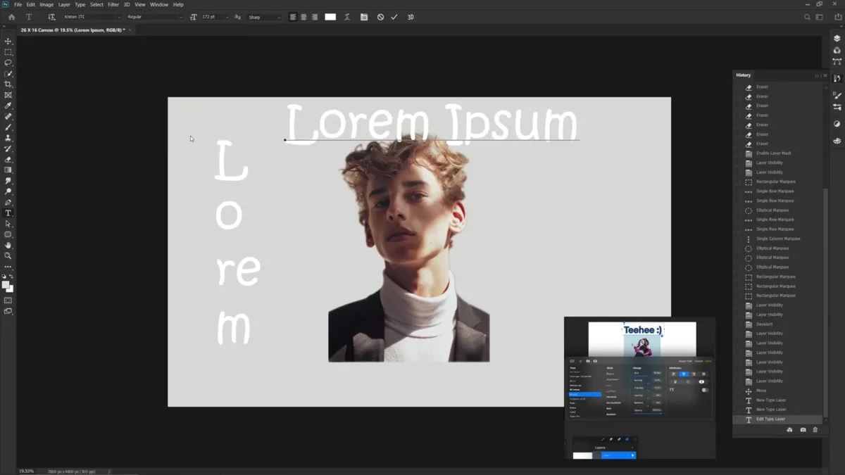Commit the current text edit

(394, 17)
